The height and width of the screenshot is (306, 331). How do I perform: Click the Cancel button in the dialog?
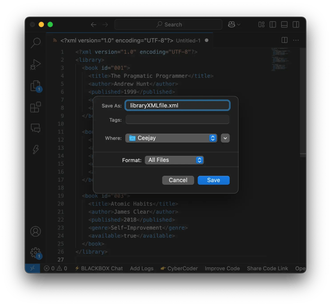click(x=178, y=180)
